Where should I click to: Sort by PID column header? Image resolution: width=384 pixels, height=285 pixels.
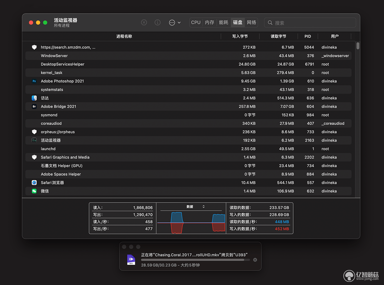(x=308, y=36)
